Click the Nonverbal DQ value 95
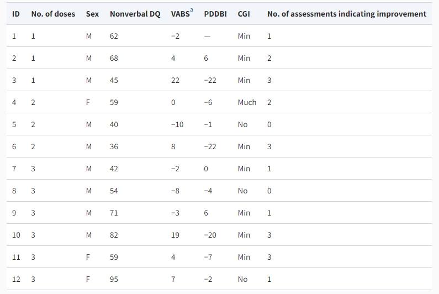439x294 pixels. [114, 279]
